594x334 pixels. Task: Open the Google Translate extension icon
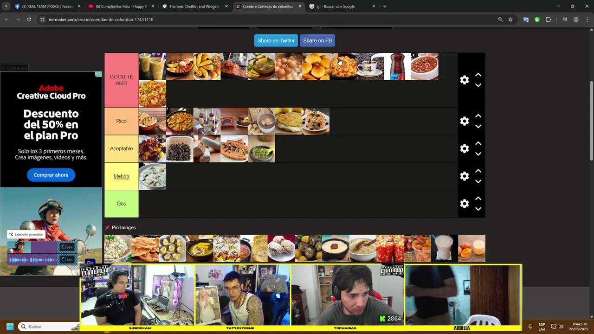click(x=526, y=19)
